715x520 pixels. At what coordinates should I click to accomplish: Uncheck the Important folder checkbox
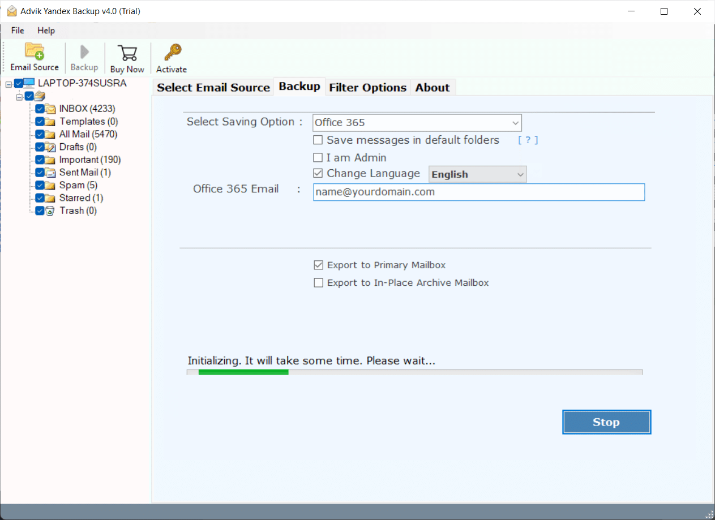pos(40,160)
